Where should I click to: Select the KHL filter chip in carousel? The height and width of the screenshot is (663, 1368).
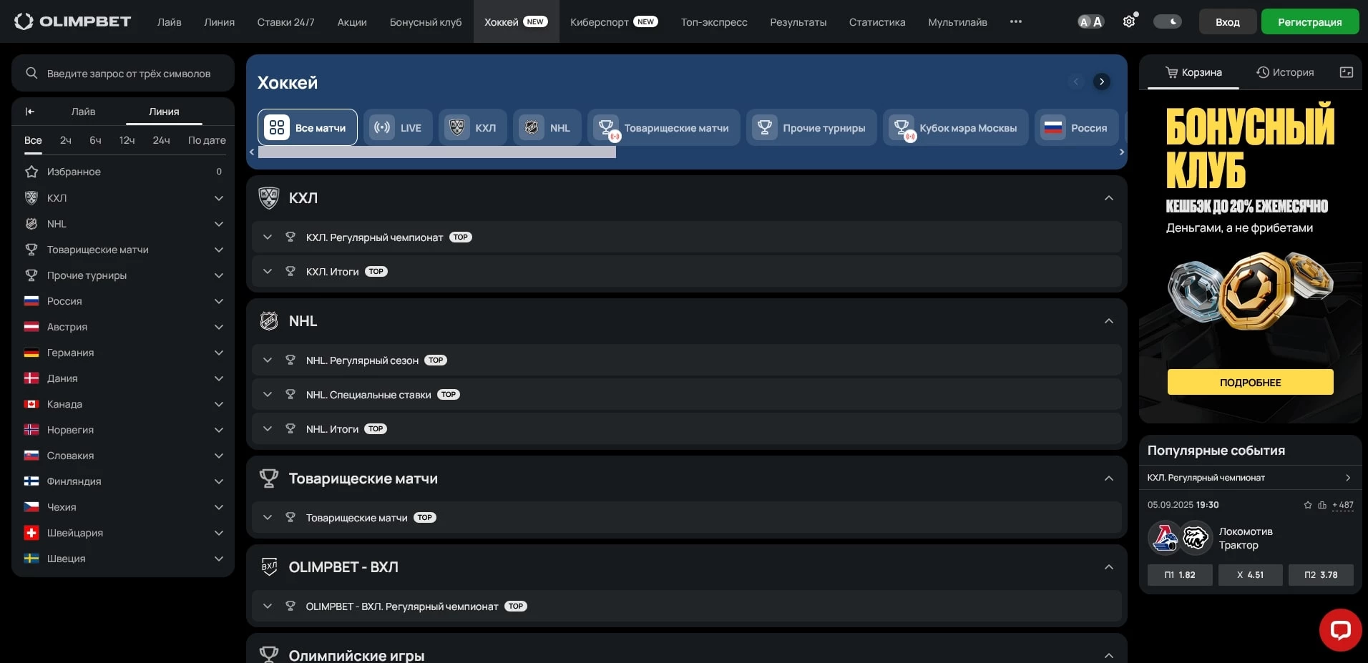[x=472, y=128]
